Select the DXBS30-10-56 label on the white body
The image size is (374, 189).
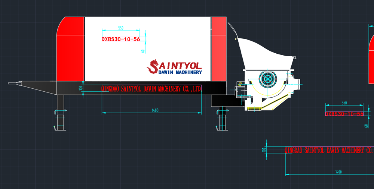click(121, 39)
